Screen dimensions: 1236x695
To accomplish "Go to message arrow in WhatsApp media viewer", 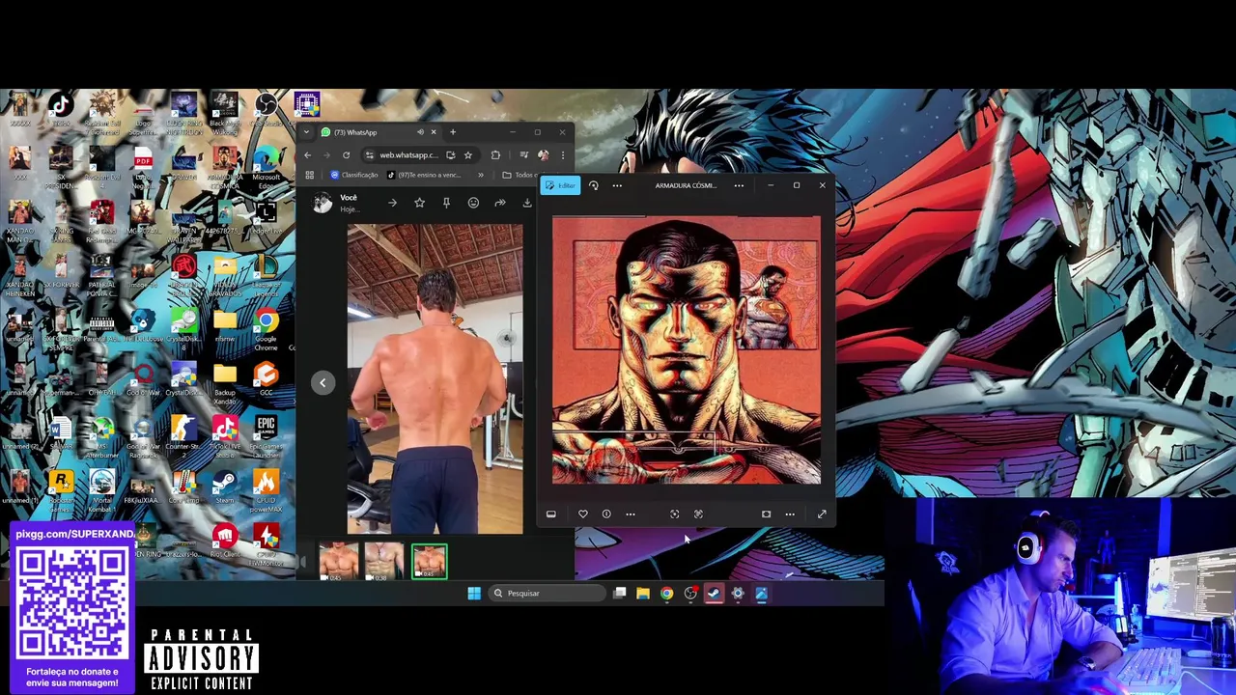I will pos(392,203).
